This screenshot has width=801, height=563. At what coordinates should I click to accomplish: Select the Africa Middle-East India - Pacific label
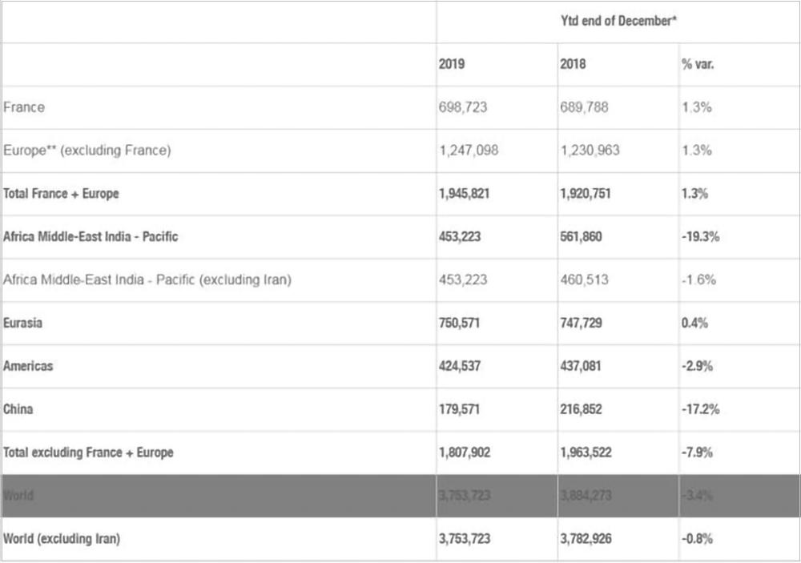click(x=91, y=237)
